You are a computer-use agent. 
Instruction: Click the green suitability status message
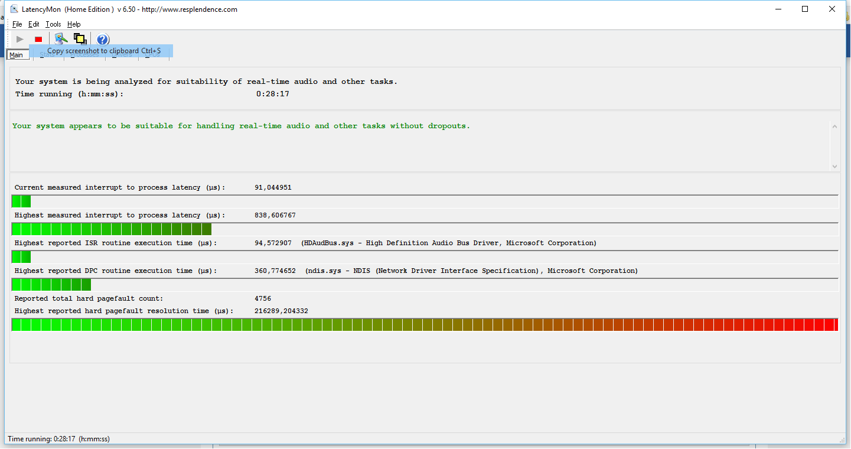coord(242,126)
